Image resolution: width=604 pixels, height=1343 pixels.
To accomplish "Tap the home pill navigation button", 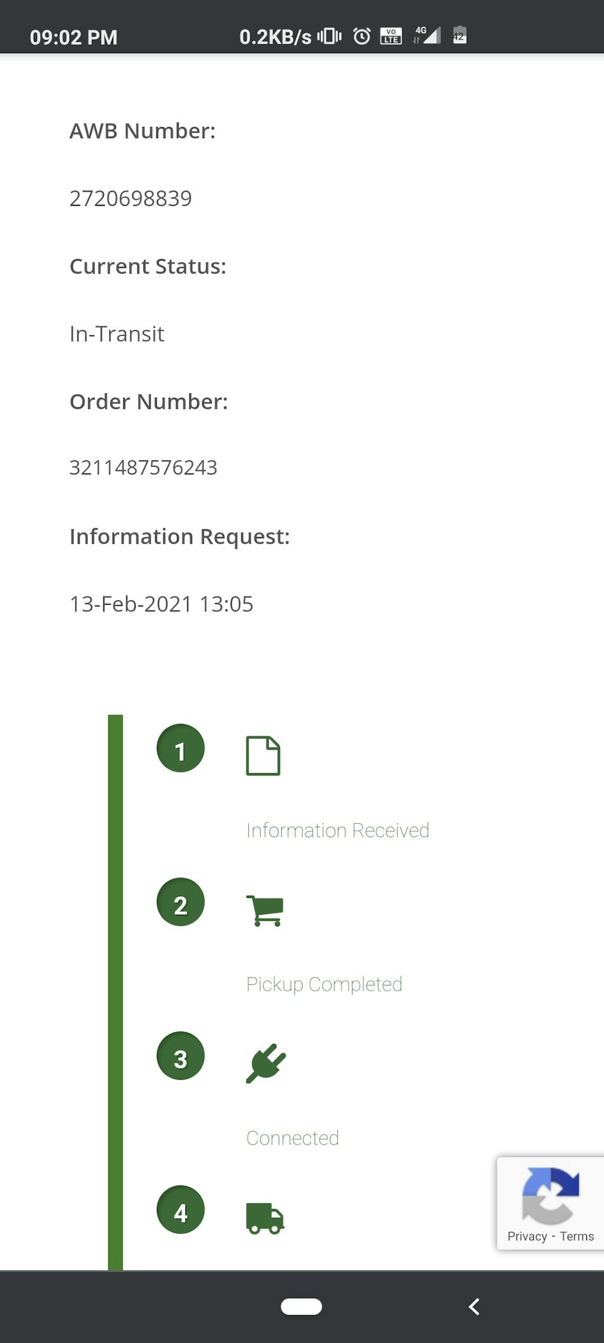I will [301, 1307].
